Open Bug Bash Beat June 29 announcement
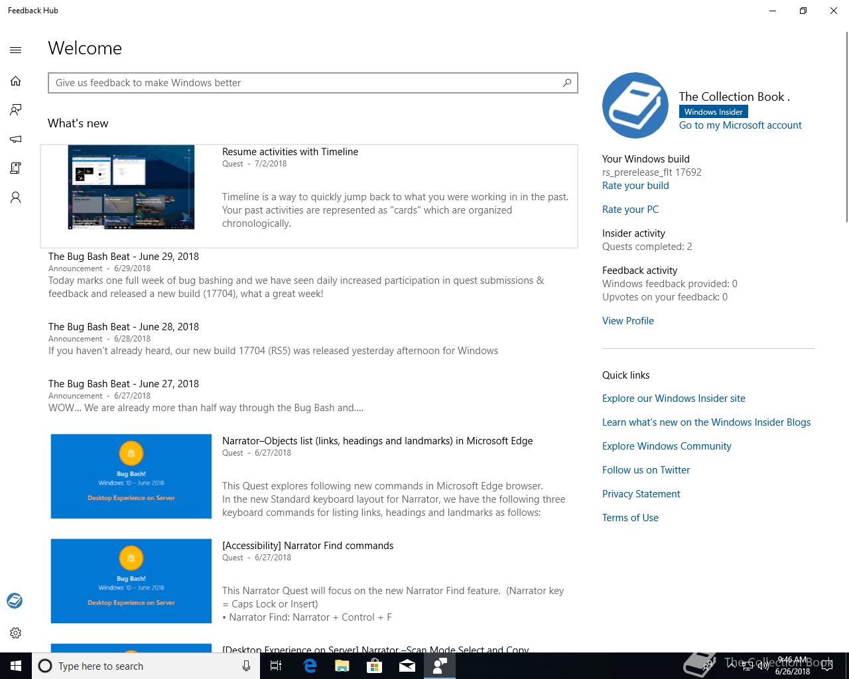Screen dimensions: 849x679 click(x=123, y=257)
